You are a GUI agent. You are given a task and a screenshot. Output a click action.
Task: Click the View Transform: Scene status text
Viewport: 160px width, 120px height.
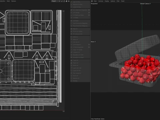coord(98,119)
